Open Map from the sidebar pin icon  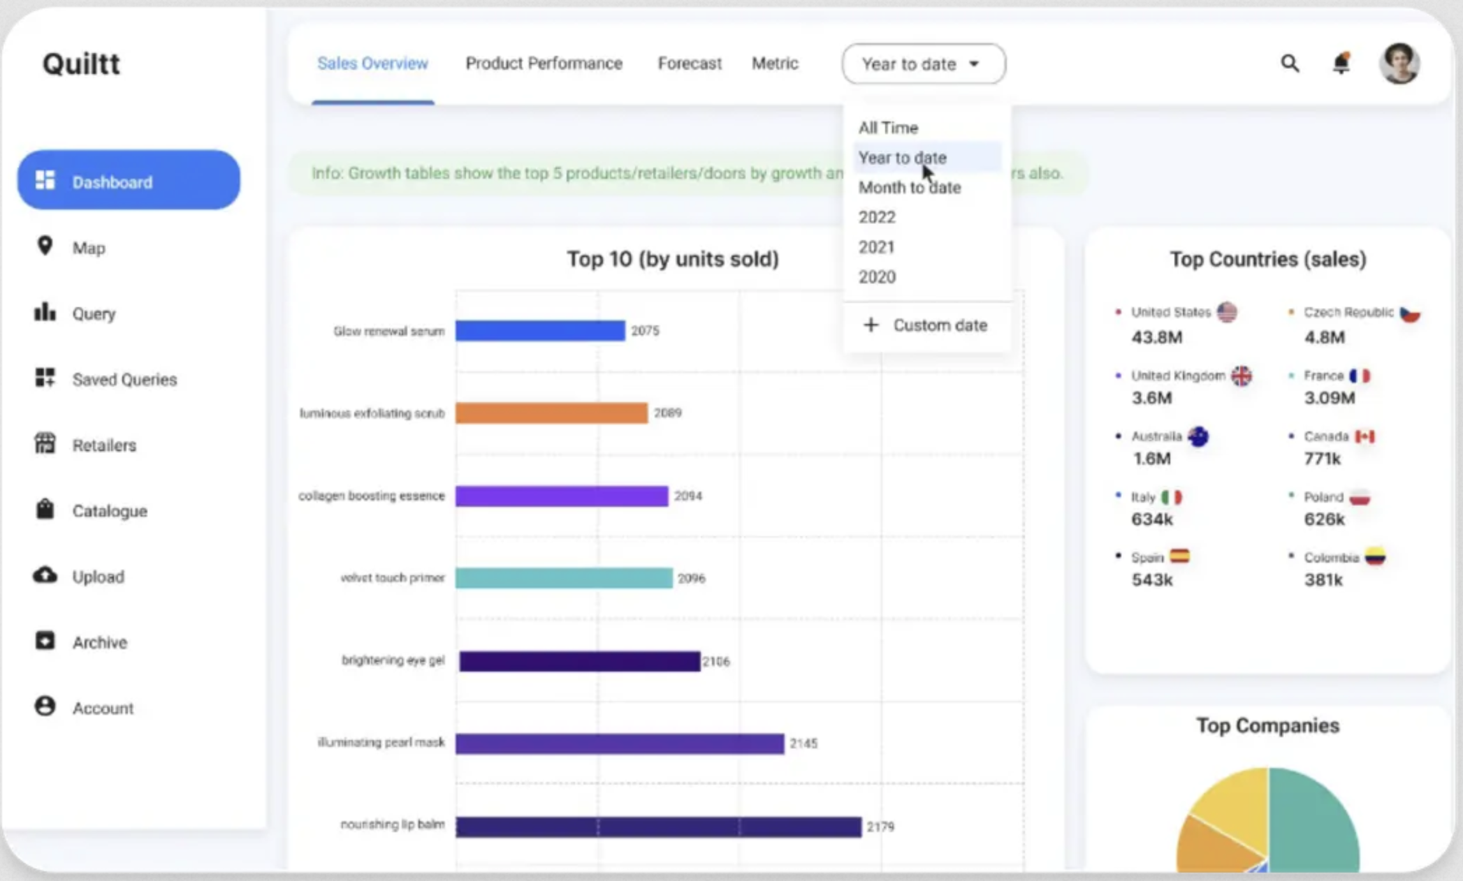coord(45,246)
